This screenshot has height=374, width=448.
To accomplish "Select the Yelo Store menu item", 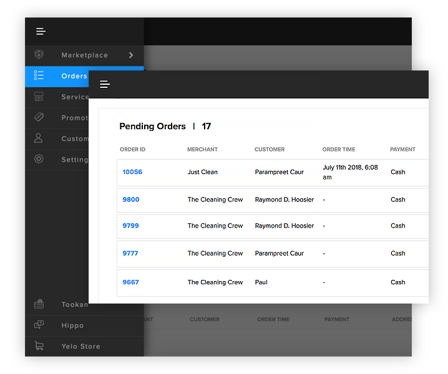I will (80, 347).
